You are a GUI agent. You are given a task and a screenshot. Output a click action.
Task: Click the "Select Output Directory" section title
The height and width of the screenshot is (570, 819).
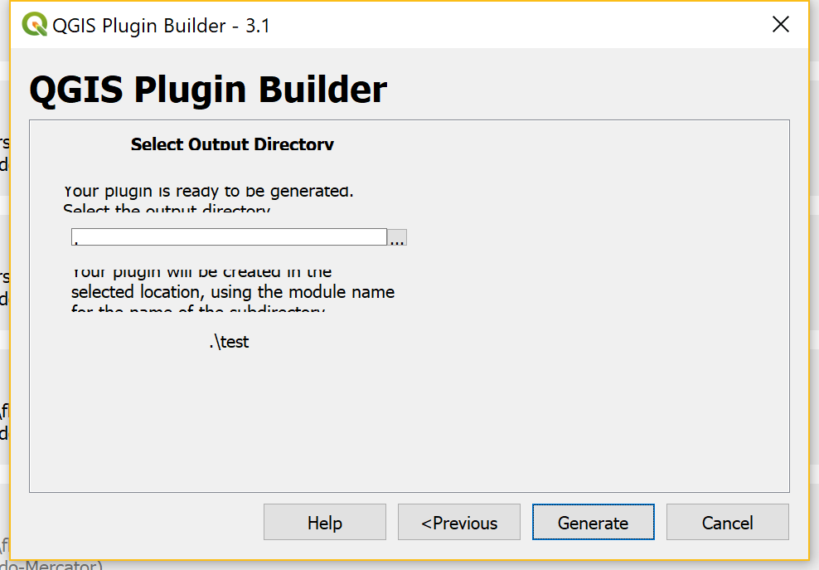(x=232, y=144)
